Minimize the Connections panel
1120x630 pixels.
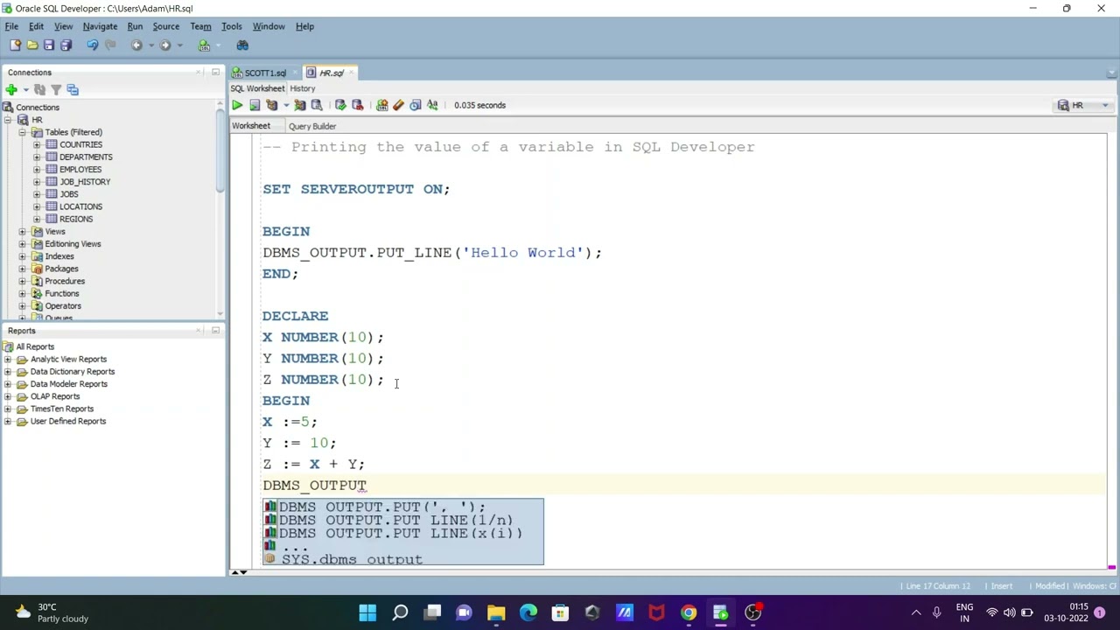point(215,73)
